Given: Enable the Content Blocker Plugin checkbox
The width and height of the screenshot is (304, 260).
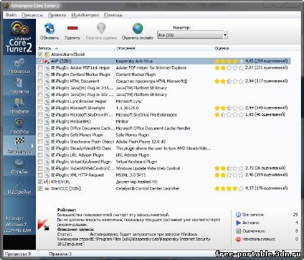Looking at the screenshot, I should [40, 75].
